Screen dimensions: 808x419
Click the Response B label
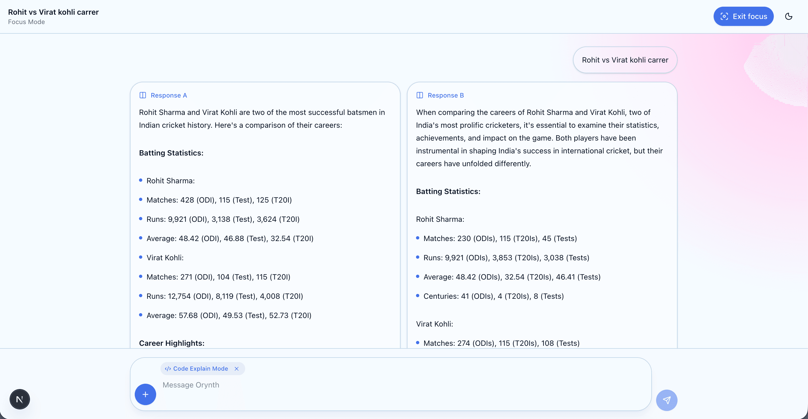[446, 95]
